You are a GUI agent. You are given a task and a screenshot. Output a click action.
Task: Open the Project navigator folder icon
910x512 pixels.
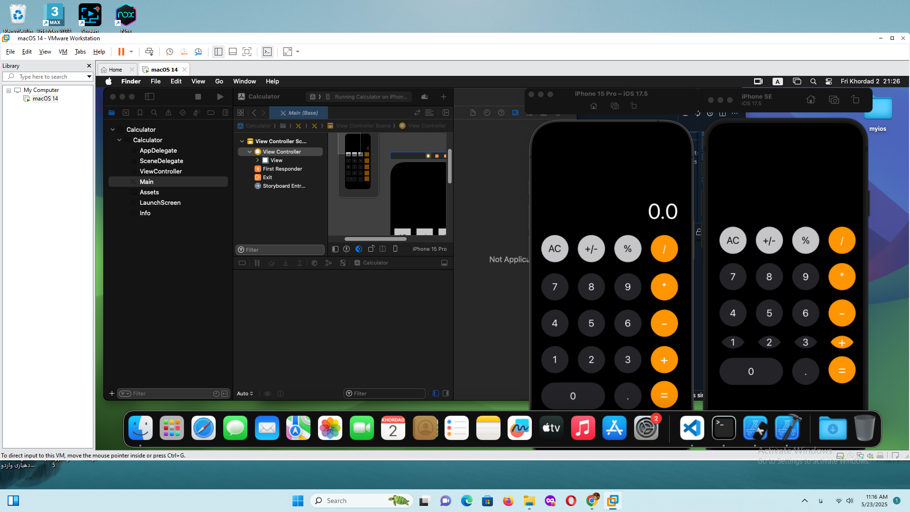[112, 113]
